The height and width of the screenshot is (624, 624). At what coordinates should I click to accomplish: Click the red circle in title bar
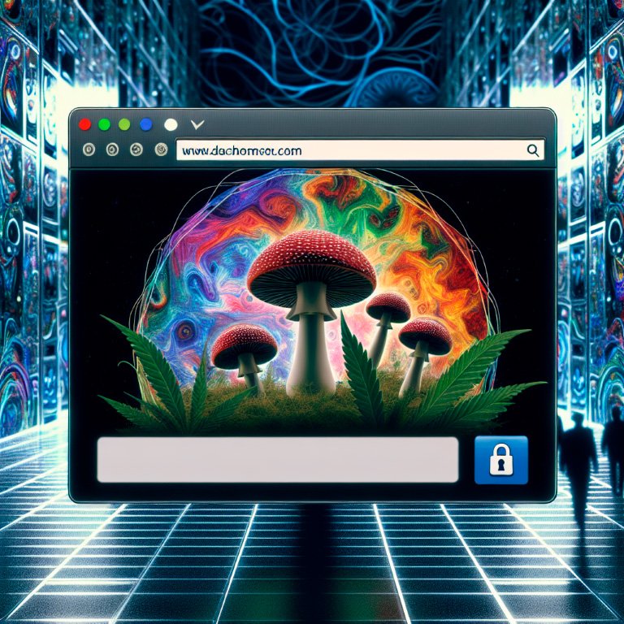click(84, 124)
